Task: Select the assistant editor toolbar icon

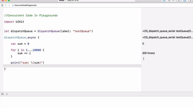Action: pos(169,1)
